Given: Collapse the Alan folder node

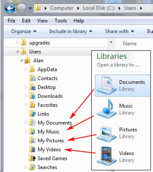Looking at the screenshot, I should 22,61.
